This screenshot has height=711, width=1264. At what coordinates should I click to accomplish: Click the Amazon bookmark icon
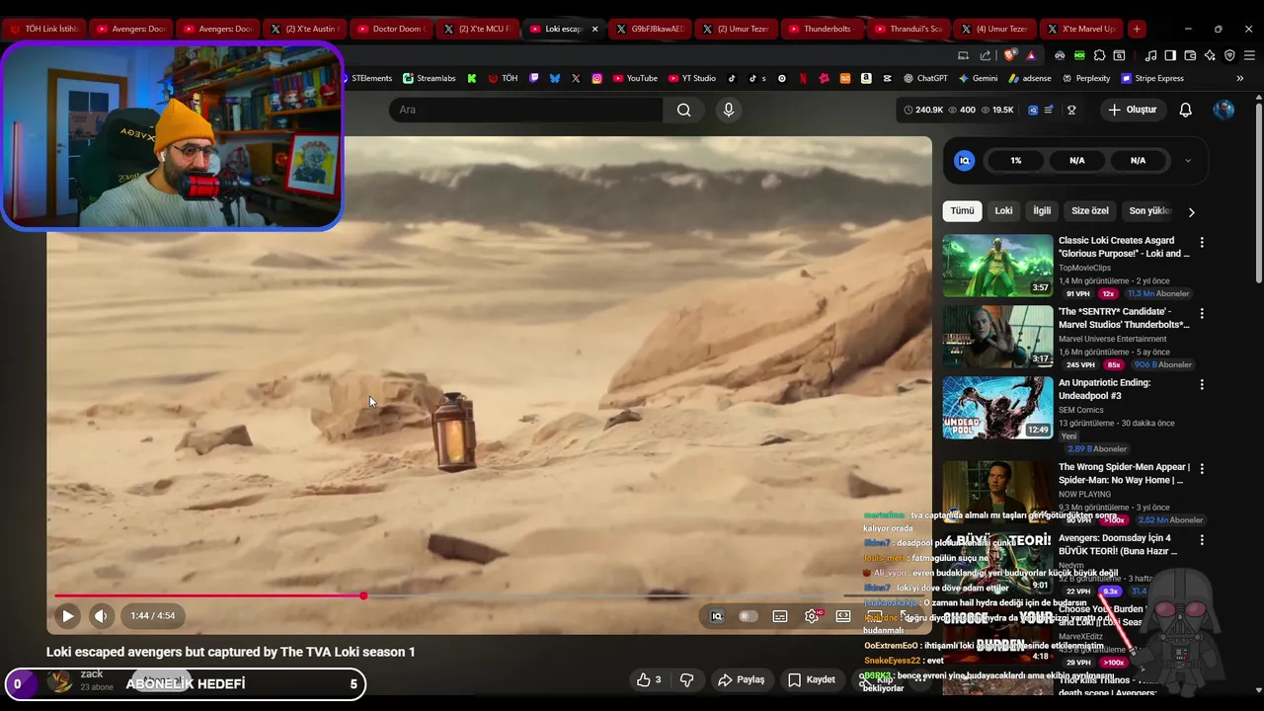coord(866,78)
